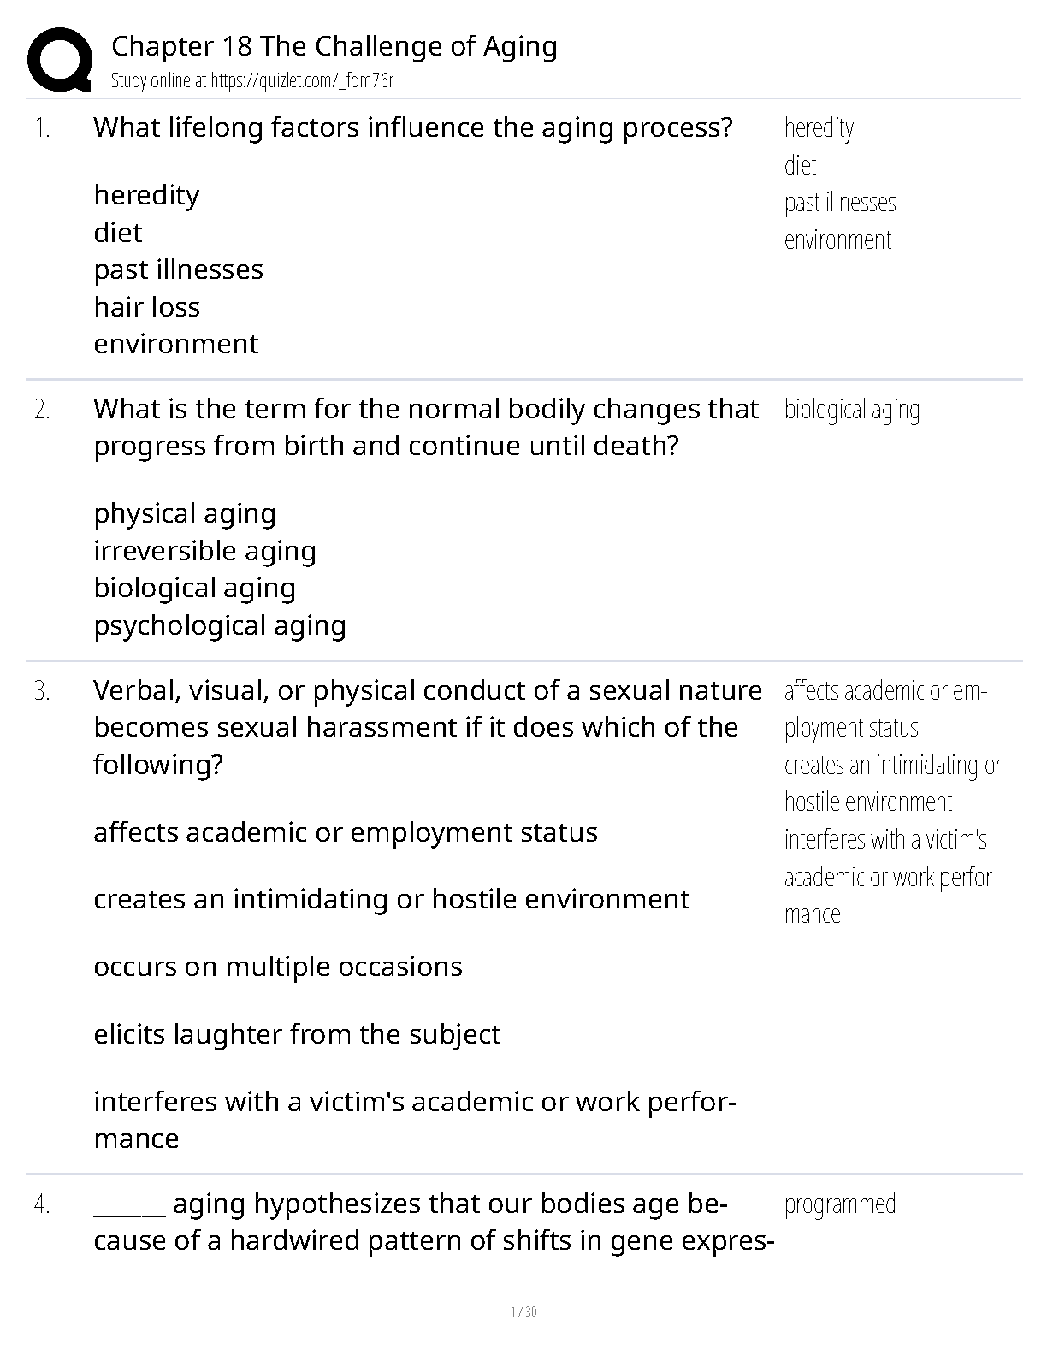Click 'occurs on multiple occasions' option
1047x1355 pixels.
coord(278,967)
